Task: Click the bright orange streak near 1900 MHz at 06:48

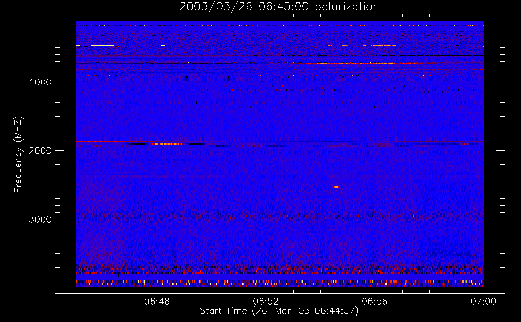Action: [x=167, y=144]
